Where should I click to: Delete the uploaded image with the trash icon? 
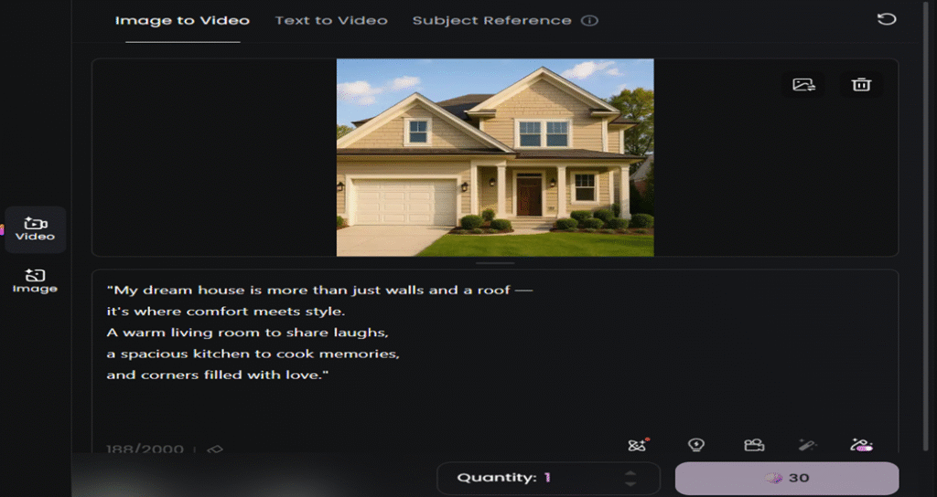click(861, 85)
